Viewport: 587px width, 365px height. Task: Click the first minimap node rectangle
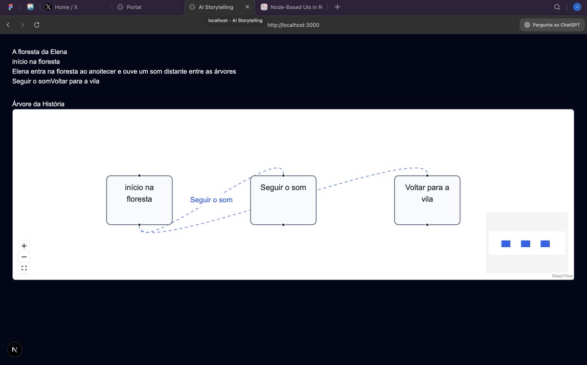coord(506,244)
